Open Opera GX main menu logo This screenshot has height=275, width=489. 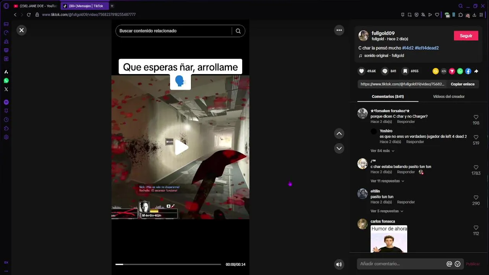(6, 6)
